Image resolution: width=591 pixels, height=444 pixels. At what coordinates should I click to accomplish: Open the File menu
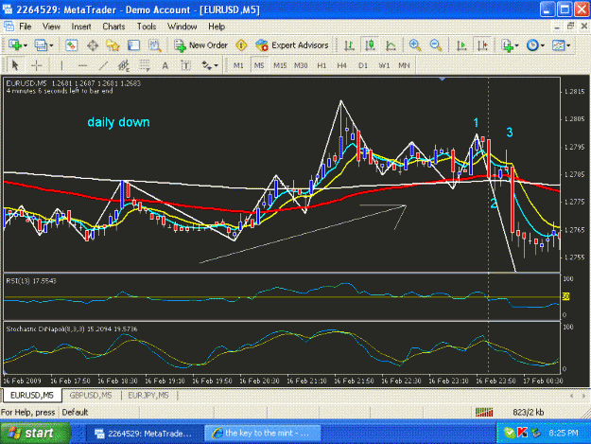[26, 27]
